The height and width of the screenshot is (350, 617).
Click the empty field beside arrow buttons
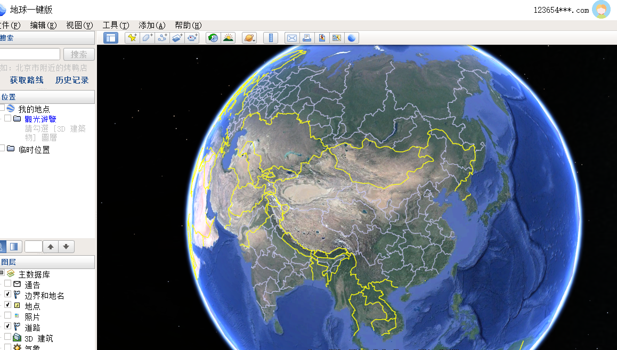(34, 247)
